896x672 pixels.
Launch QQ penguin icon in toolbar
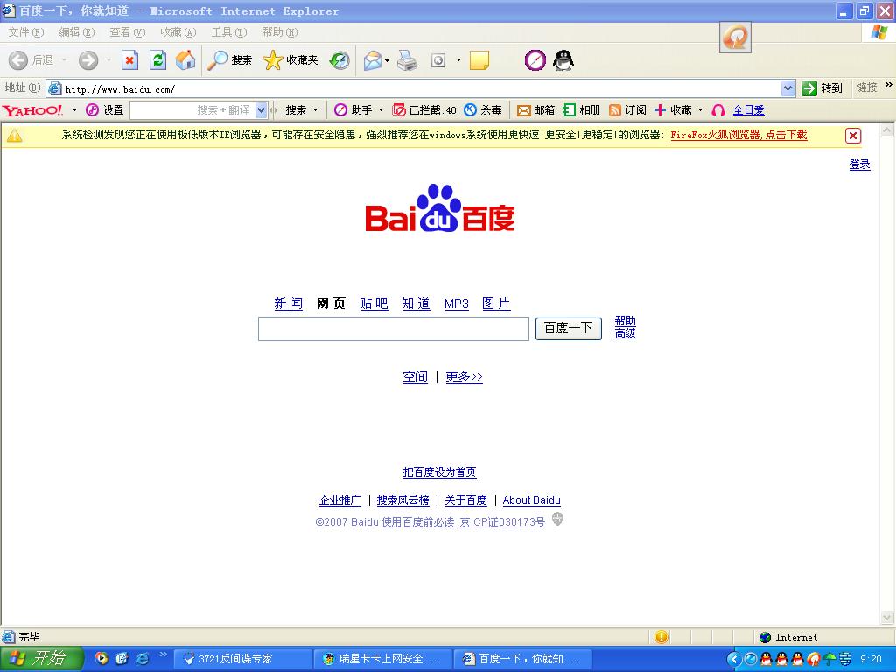[563, 60]
